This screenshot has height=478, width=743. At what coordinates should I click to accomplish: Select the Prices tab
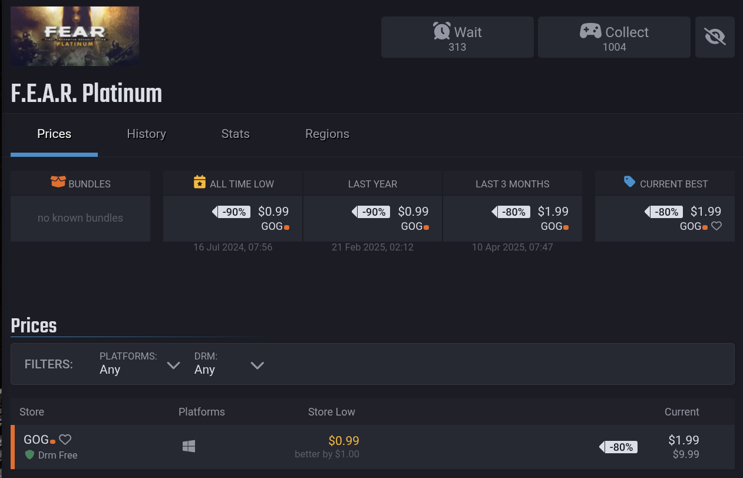pos(54,134)
